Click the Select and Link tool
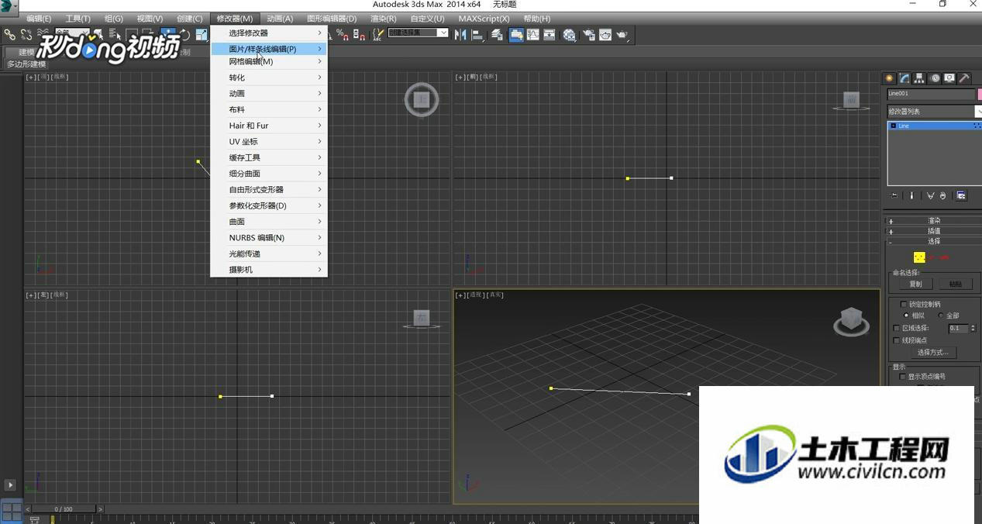Screen dimensions: 982x524 (9, 34)
